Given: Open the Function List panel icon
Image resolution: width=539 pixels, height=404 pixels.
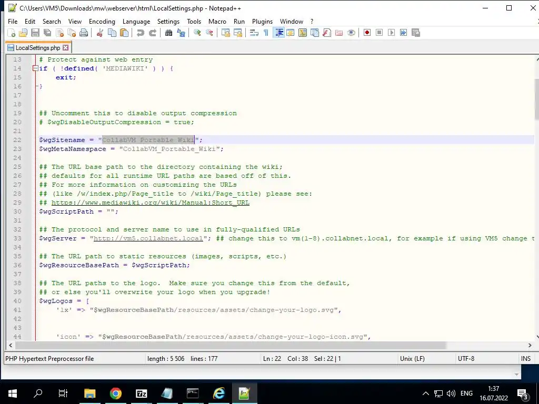Looking at the screenshot, I should pos(327,33).
